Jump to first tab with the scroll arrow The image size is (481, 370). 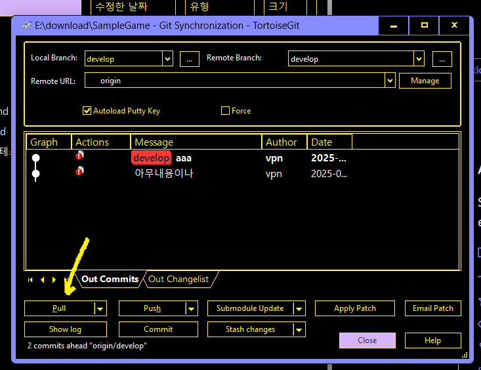[30, 280]
